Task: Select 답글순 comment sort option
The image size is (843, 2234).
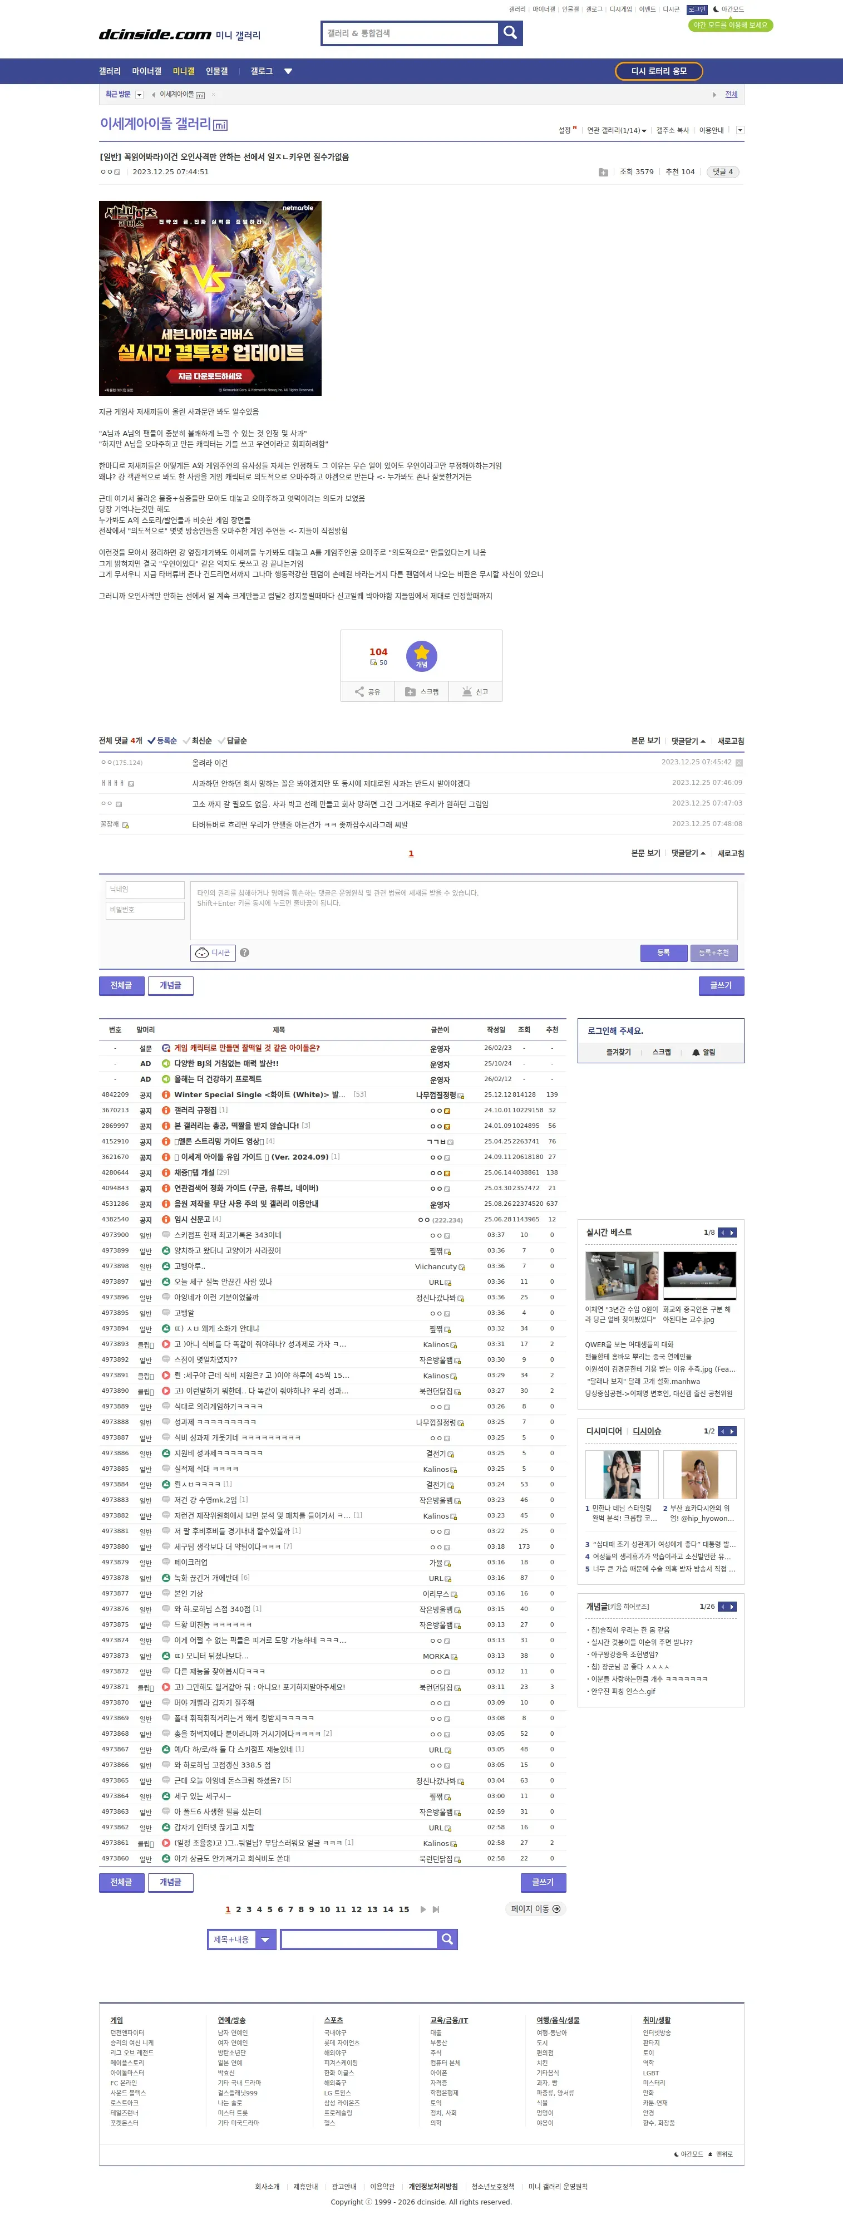Action: 233,740
